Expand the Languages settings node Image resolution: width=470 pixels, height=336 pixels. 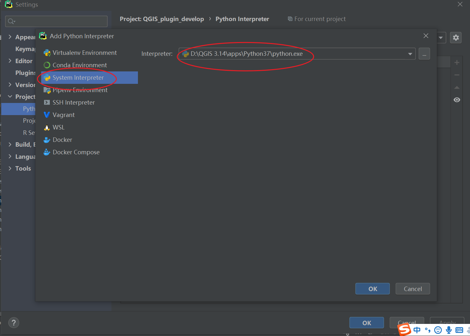coord(10,157)
